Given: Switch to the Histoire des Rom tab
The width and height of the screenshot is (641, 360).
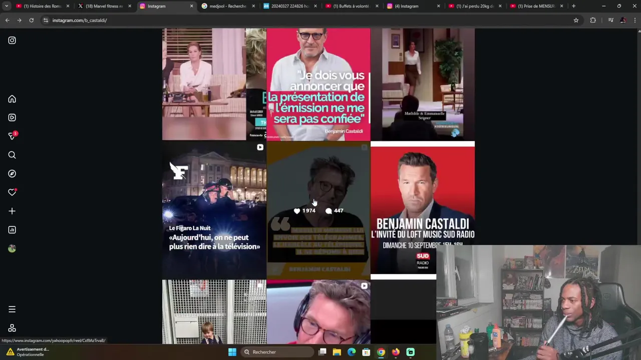Looking at the screenshot, I should point(42,6).
